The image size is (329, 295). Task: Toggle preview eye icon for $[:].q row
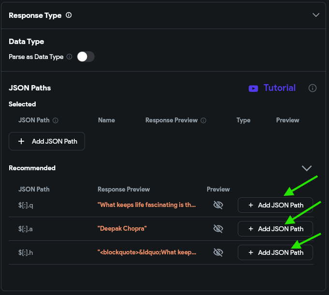tap(218, 205)
